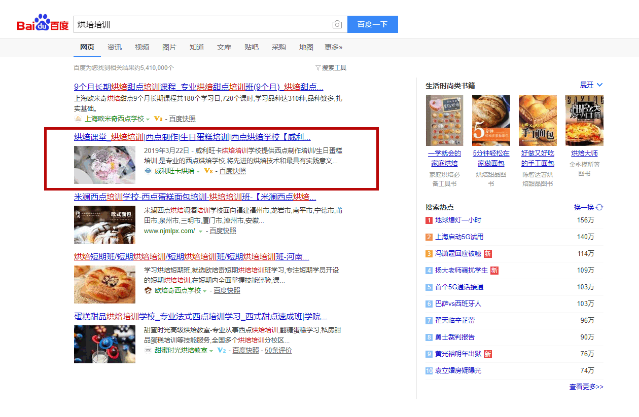View the 50条评价 reviews link
Image resolution: width=639 pixels, height=417 pixels.
(278, 351)
